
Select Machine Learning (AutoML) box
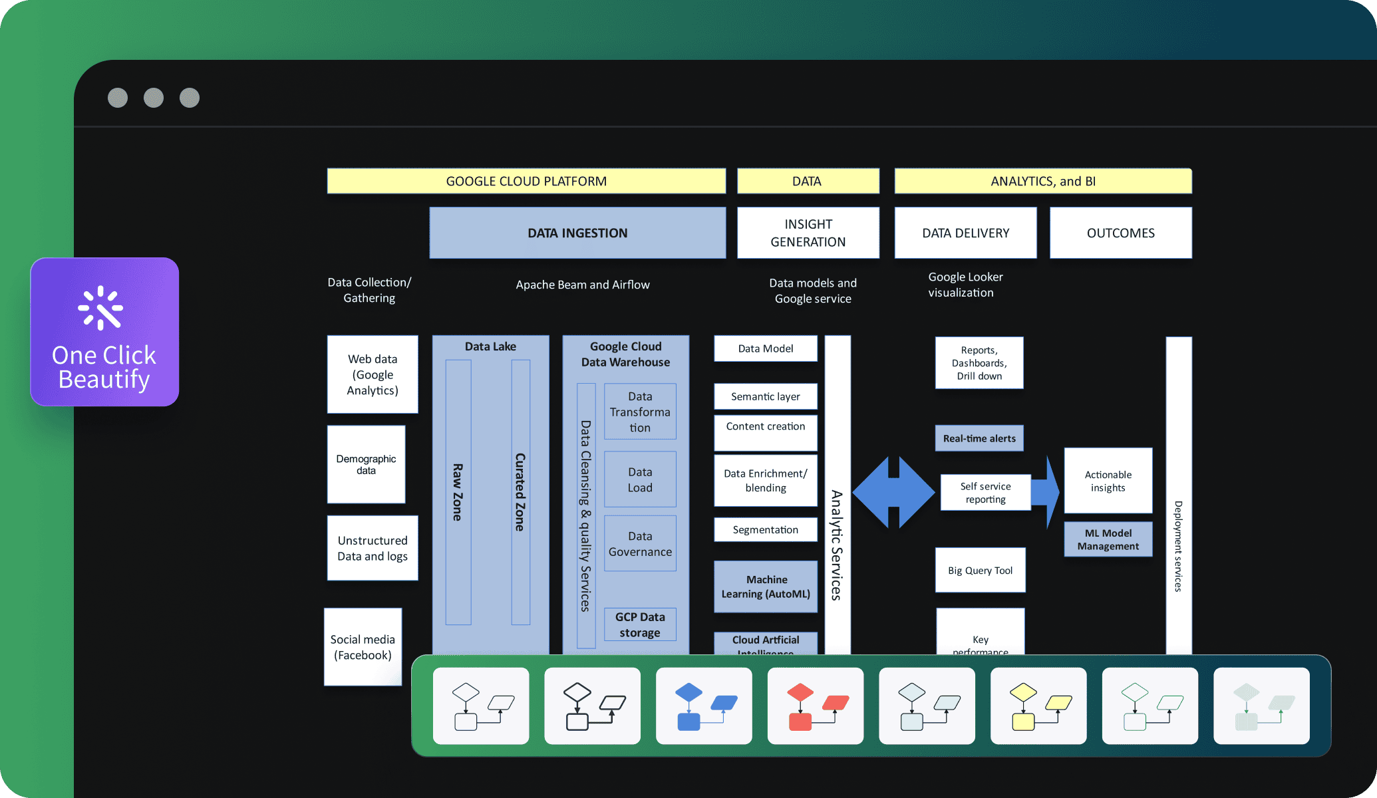click(x=766, y=587)
